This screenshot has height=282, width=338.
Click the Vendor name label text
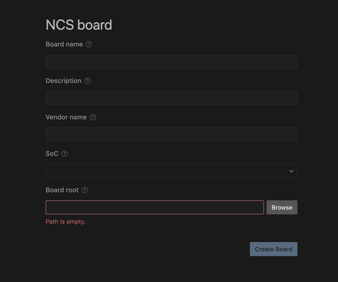[66, 117]
